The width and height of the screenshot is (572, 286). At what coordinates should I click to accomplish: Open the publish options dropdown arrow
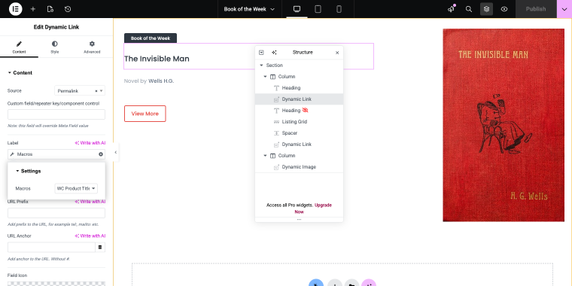[564, 9]
